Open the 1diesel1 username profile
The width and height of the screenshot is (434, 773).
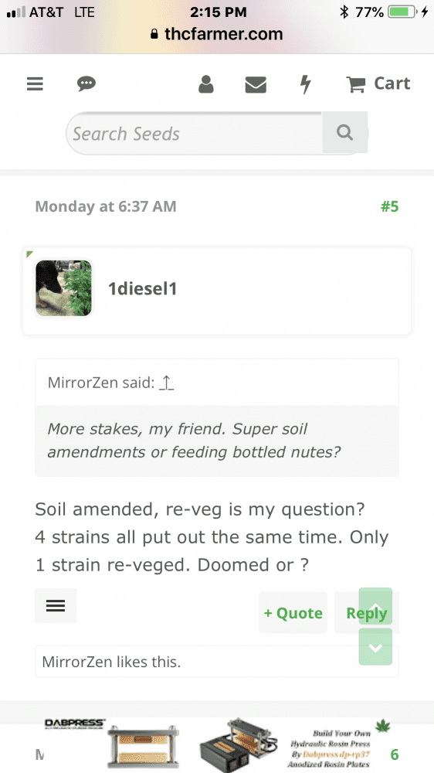pyautogui.click(x=142, y=289)
